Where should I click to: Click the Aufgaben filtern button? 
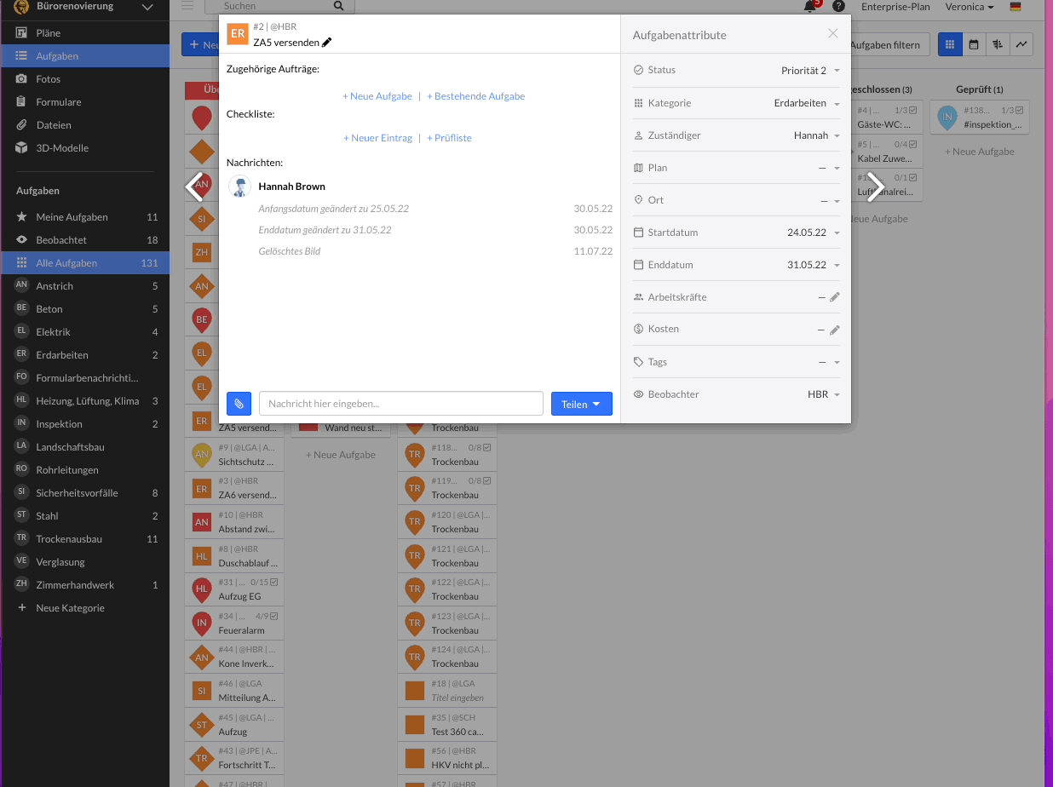coord(885,44)
